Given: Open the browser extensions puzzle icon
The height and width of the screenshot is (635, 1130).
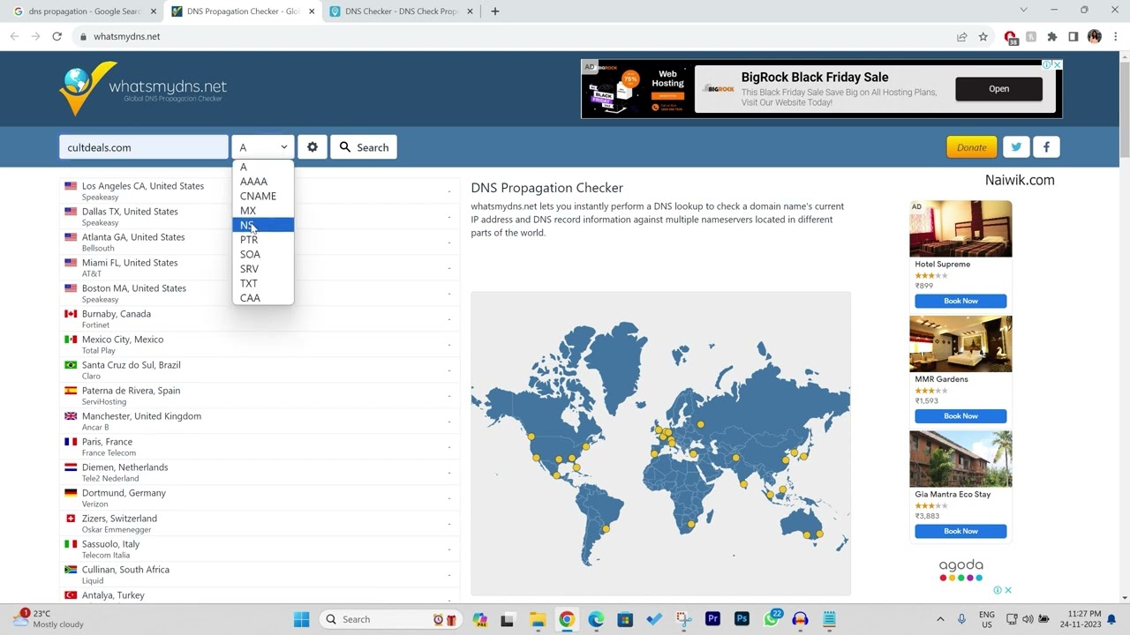Looking at the screenshot, I should (x=1051, y=36).
